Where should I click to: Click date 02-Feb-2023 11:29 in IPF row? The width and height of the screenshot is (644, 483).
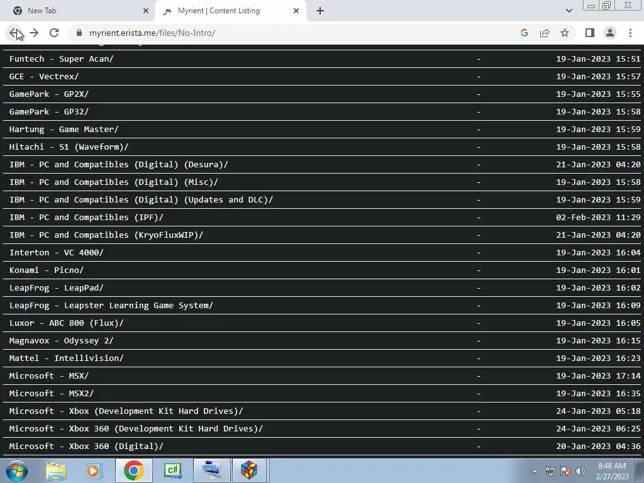598,217
